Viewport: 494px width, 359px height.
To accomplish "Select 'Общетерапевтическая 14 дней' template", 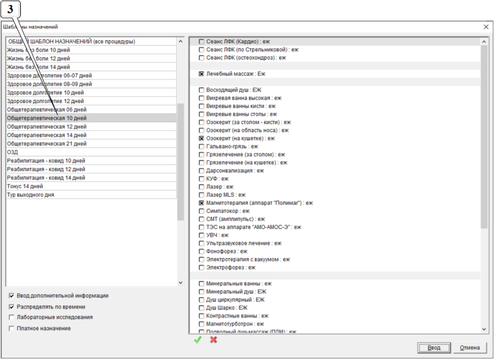I will 46,135.
